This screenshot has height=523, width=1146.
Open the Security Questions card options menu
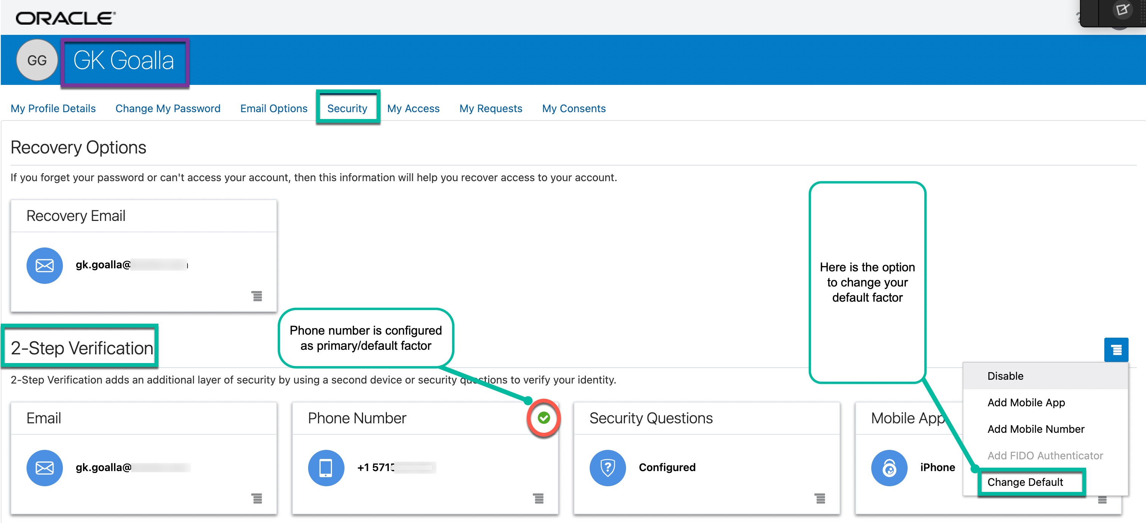point(819,498)
